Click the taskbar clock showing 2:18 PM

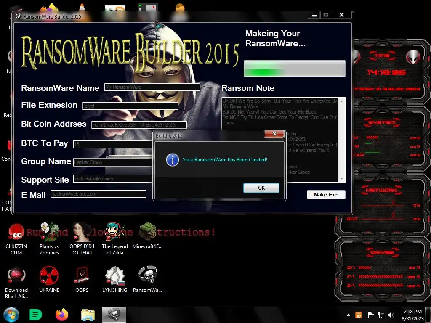point(412,315)
